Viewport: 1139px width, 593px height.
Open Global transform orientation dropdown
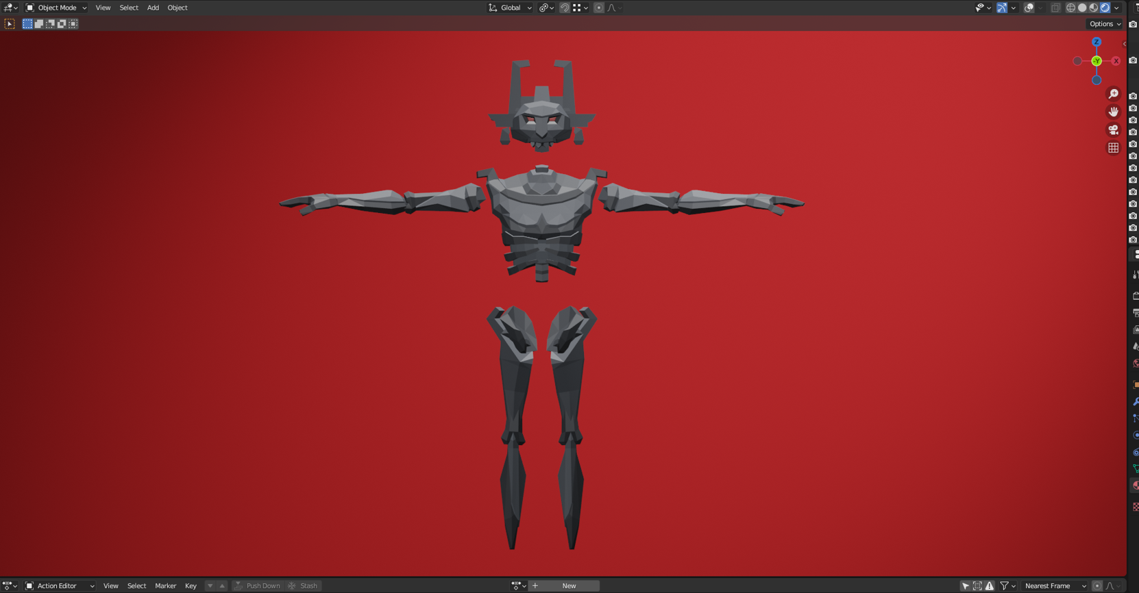[510, 8]
